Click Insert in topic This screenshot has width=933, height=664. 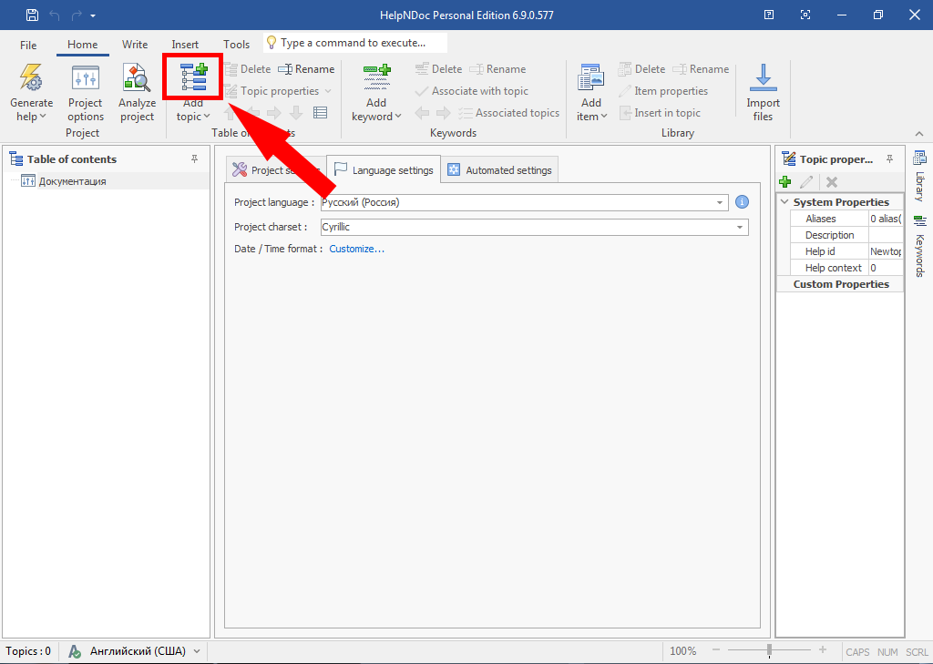pos(660,113)
